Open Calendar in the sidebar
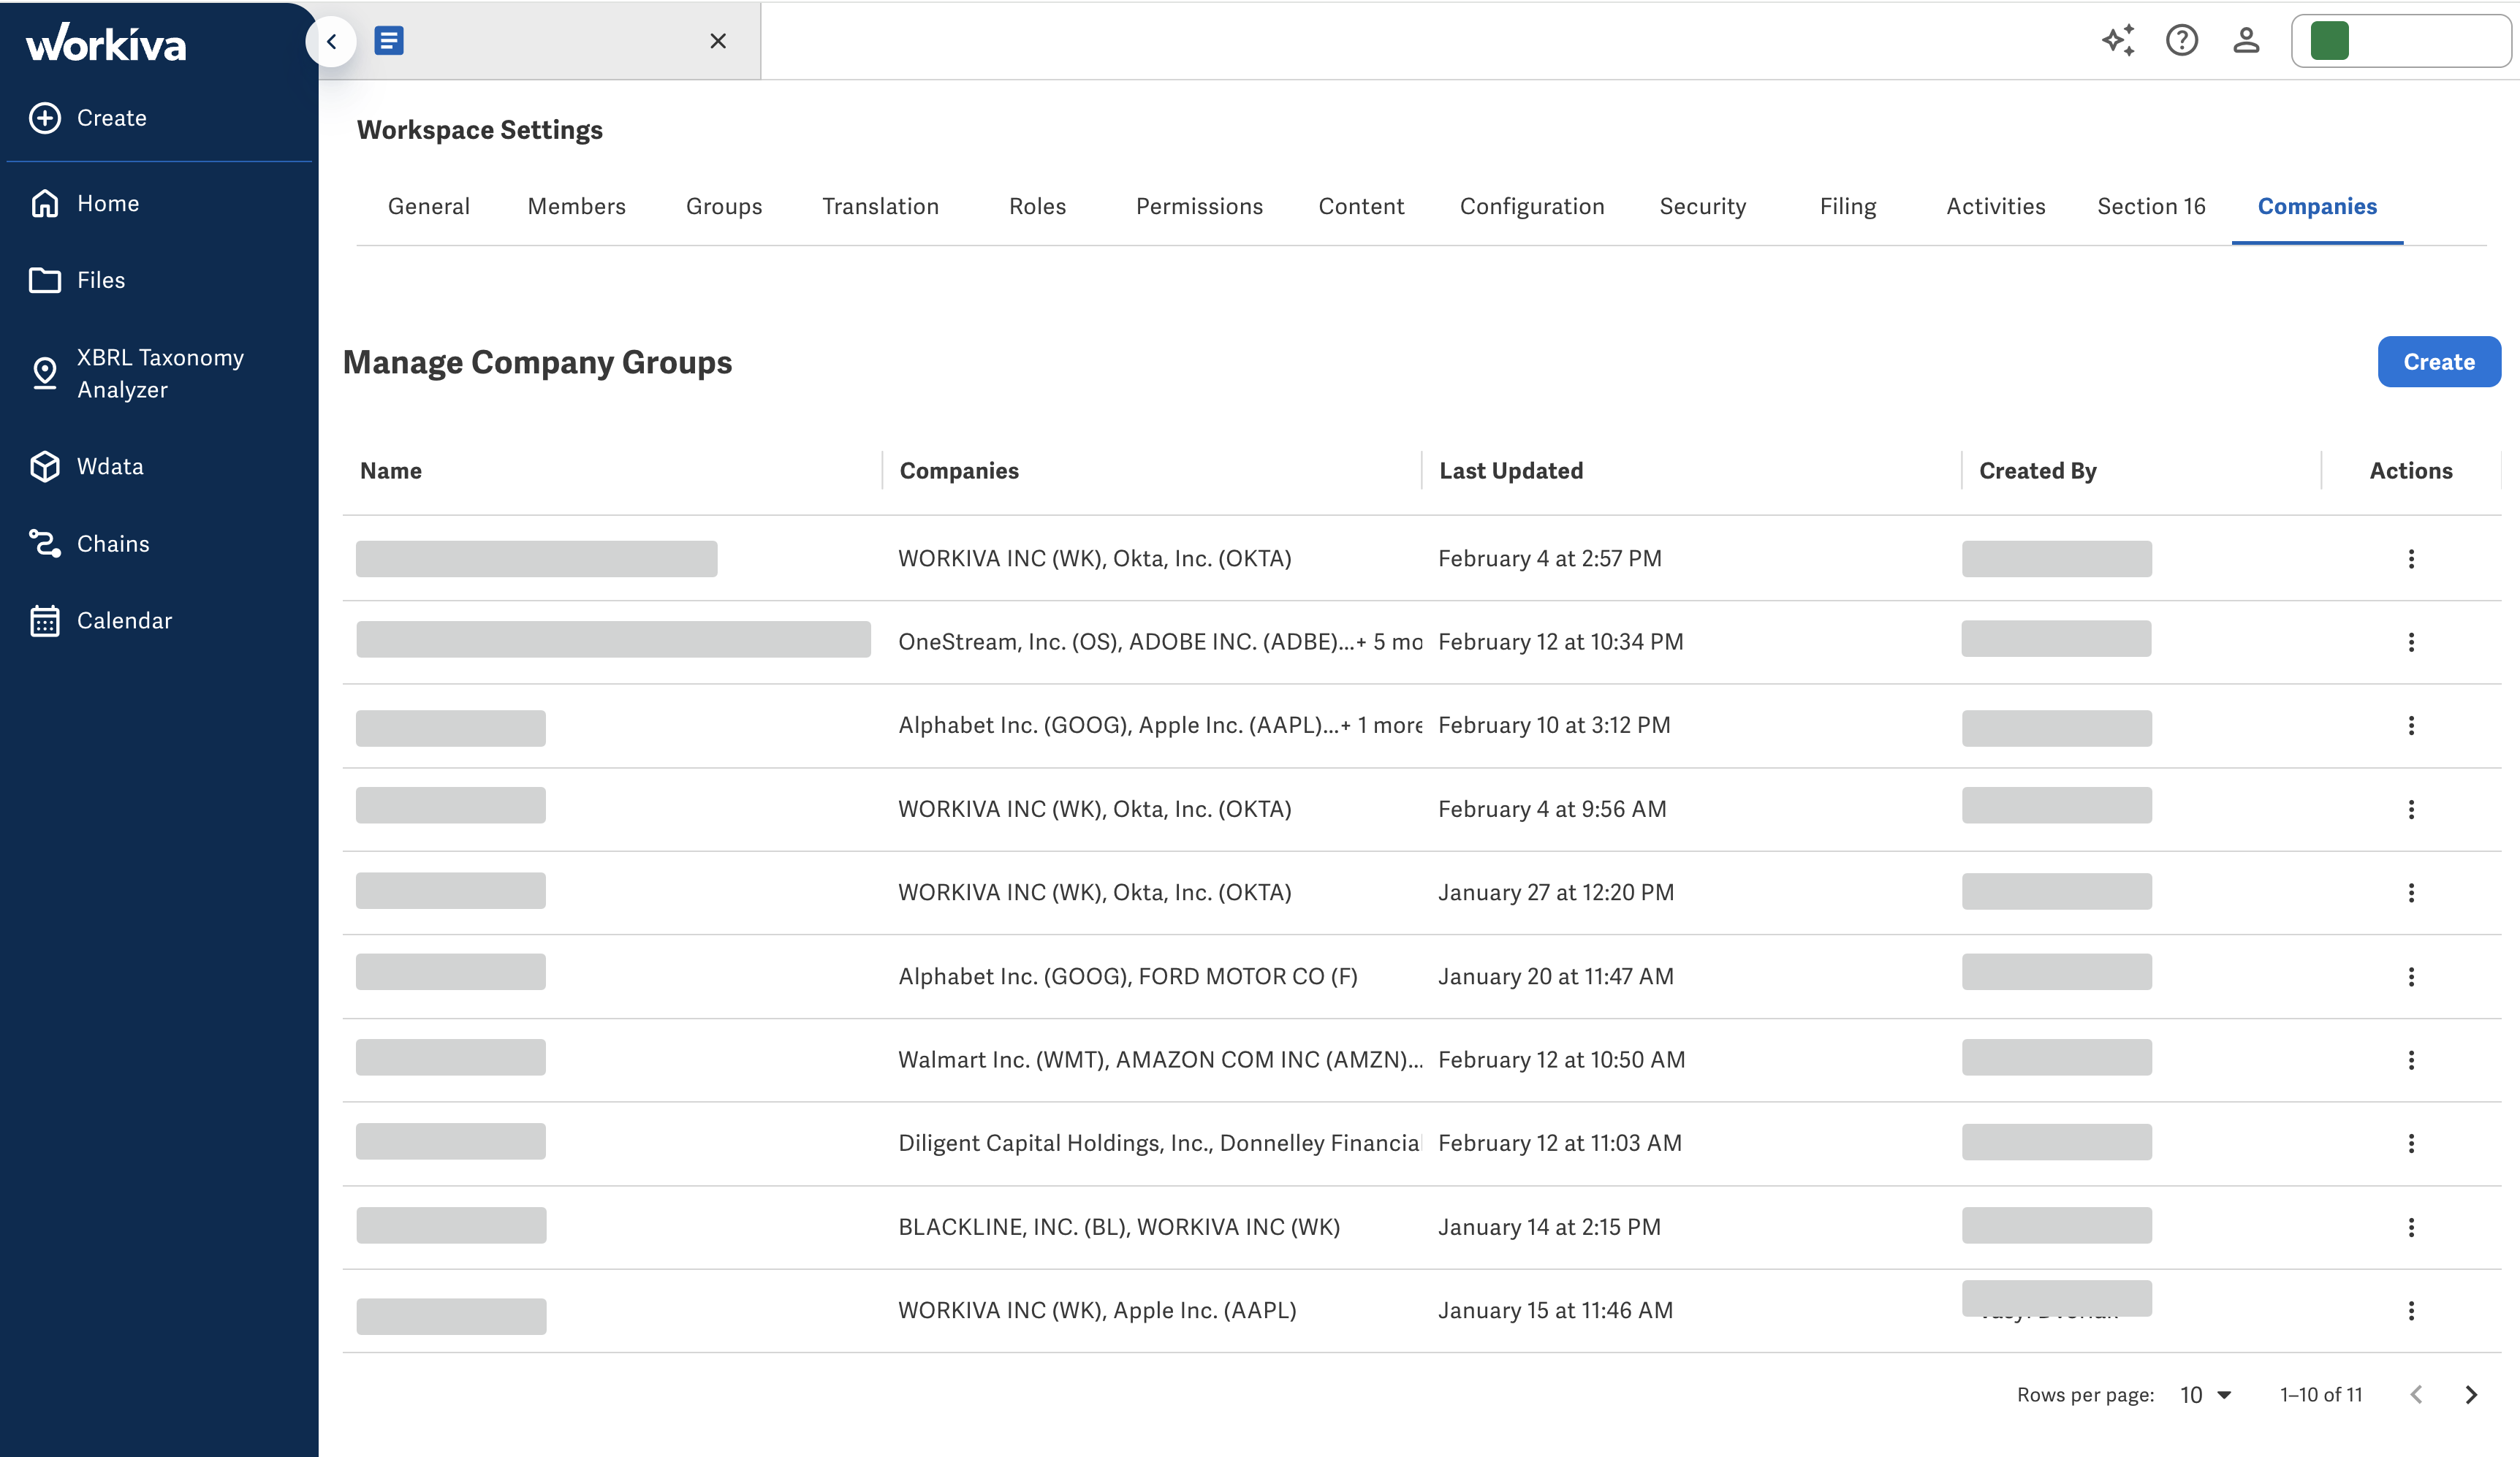The image size is (2520, 1457). (x=101, y=621)
